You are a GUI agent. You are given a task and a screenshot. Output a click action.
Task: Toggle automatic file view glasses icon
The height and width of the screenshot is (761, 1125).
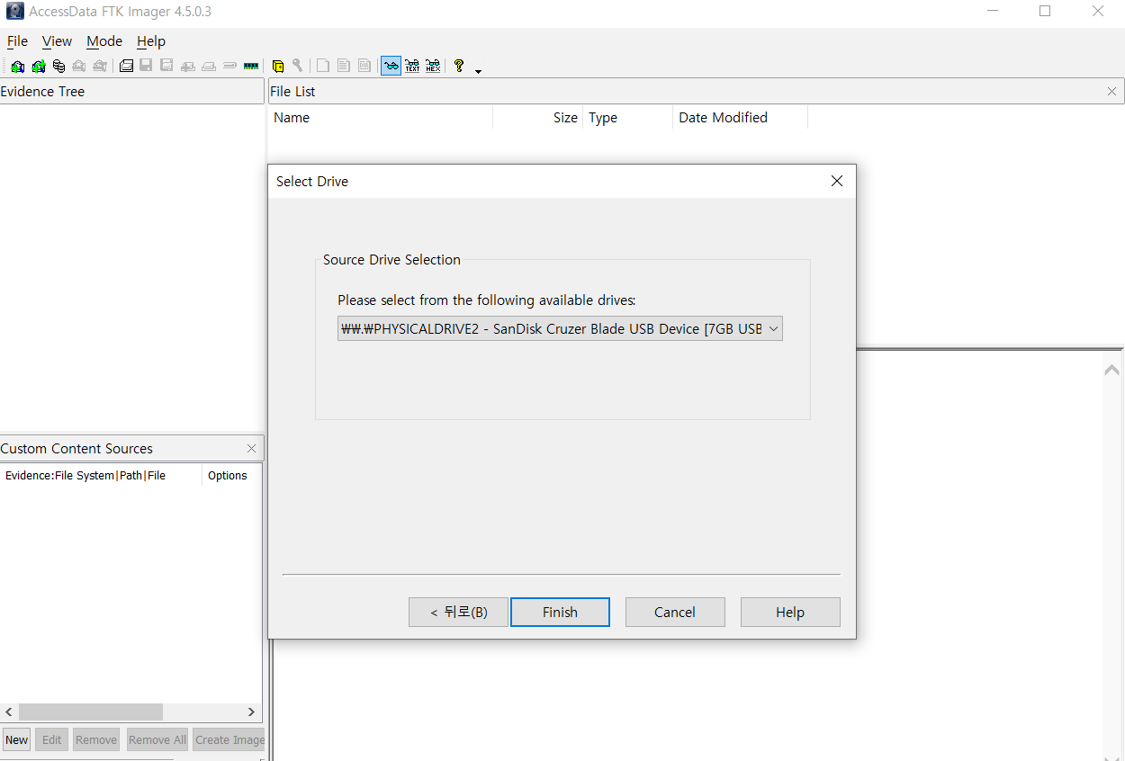click(391, 66)
